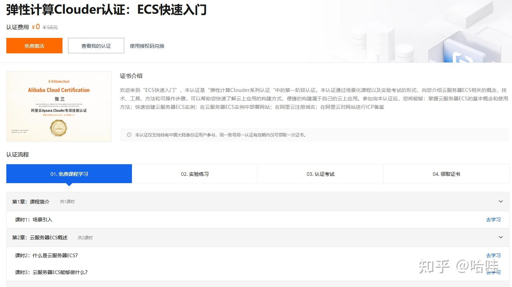Click the Alibaba Cloud logo on the certificate

click(59, 81)
